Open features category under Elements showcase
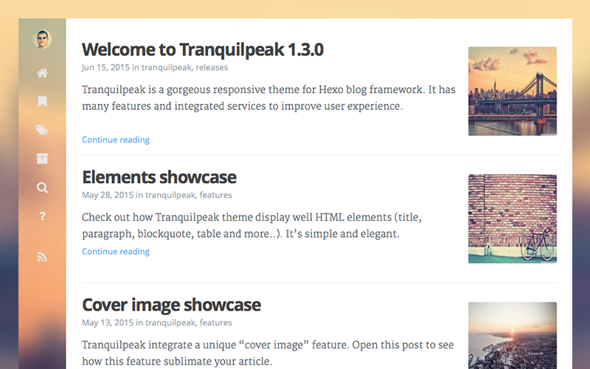The width and height of the screenshot is (590, 369). [x=215, y=195]
